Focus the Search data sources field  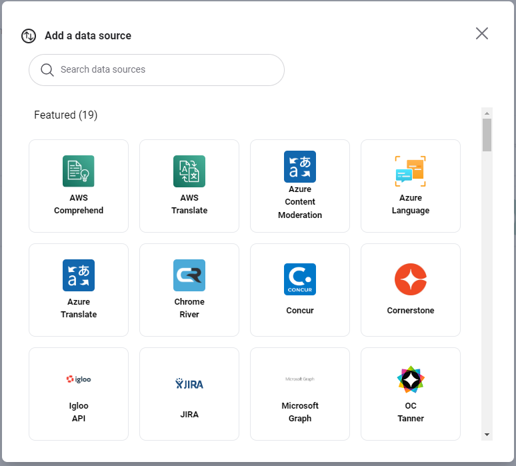[157, 70]
